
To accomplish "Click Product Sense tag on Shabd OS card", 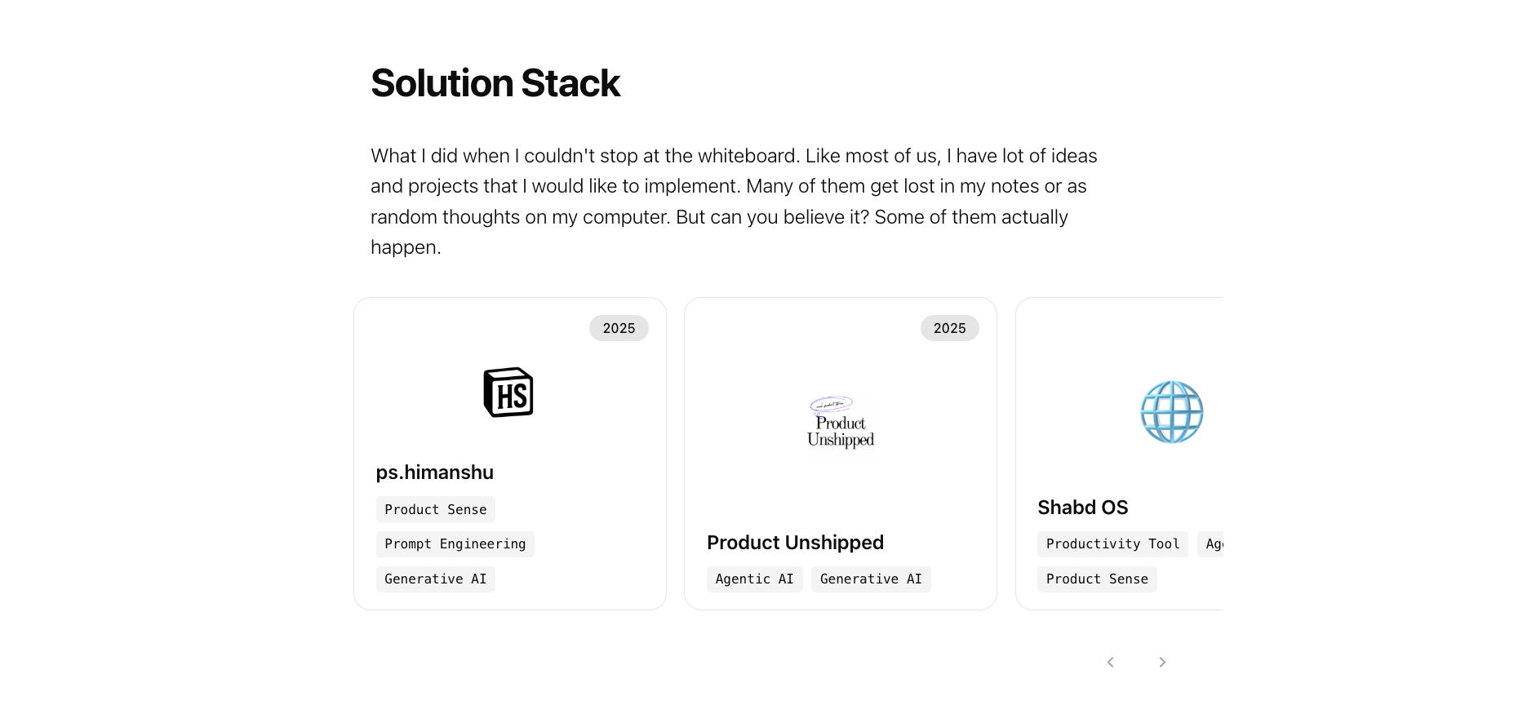I will (1096, 579).
